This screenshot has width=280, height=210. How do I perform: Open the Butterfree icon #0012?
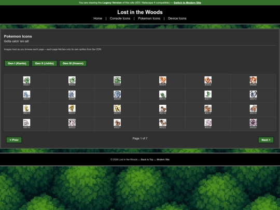click(x=254, y=94)
